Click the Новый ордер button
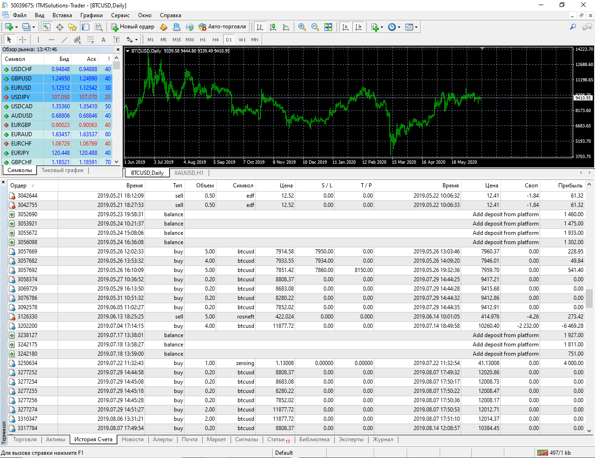 click(x=132, y=27)
